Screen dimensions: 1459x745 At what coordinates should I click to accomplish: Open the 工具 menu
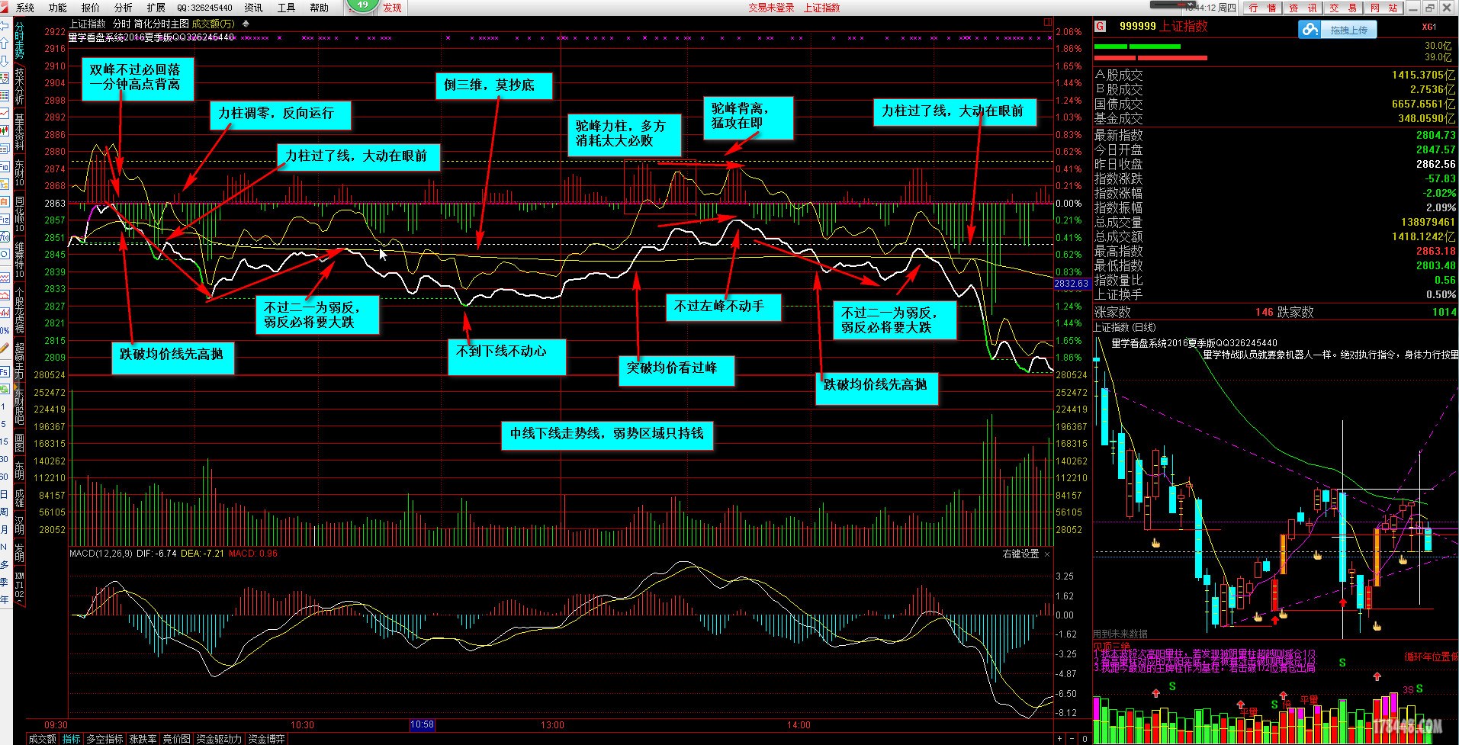coord(287,8)
